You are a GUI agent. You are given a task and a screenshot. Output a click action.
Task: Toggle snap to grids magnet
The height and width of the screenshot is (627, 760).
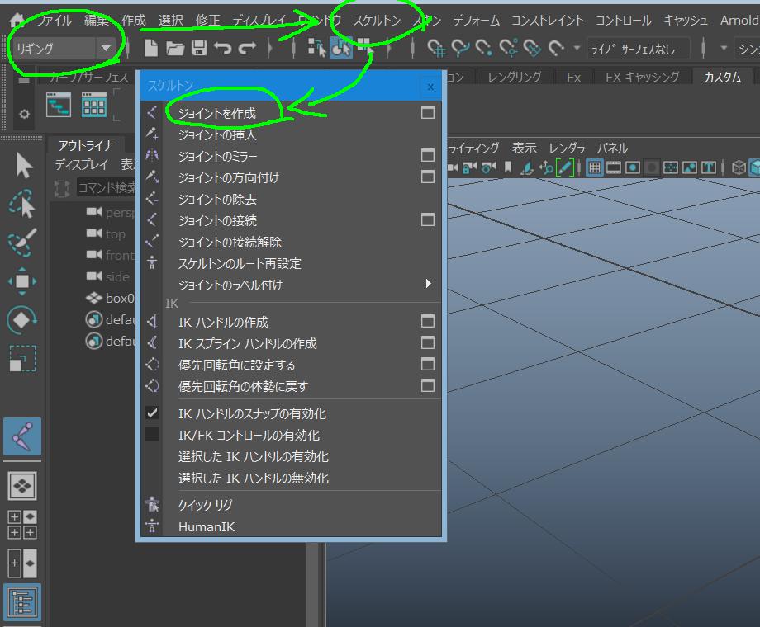[x=436, y=48]
